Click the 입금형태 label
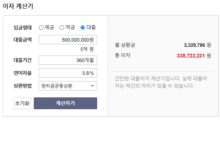The height and width of the screenshot is (146, 220). [x=22, y=27]
